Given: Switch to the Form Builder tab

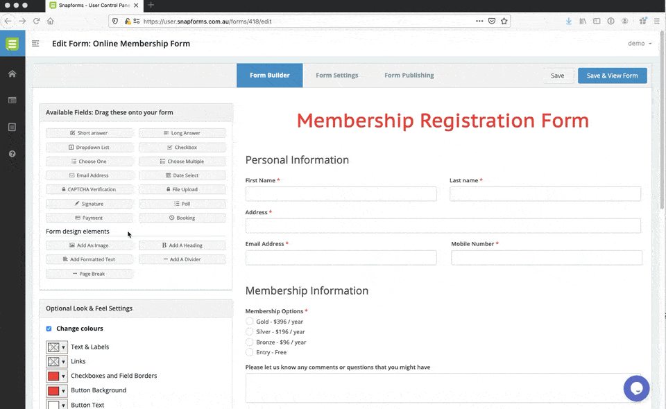Looking at the screenshot, I should [270, 75].
